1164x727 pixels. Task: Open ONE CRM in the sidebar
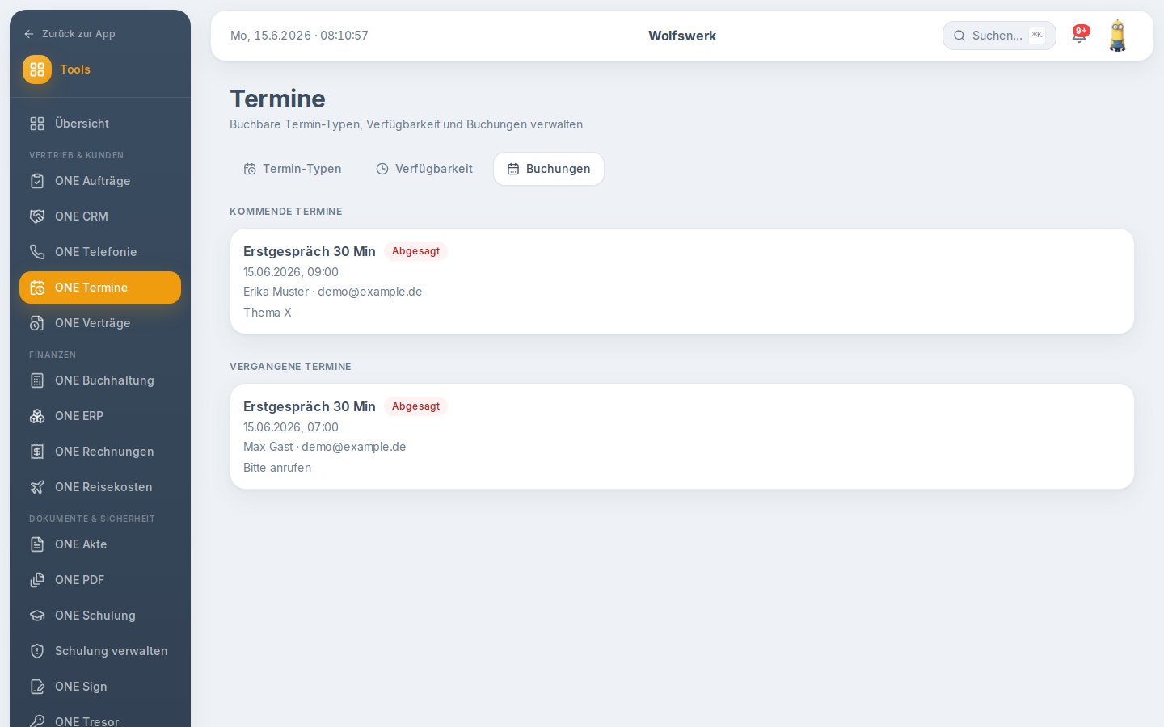100,216
